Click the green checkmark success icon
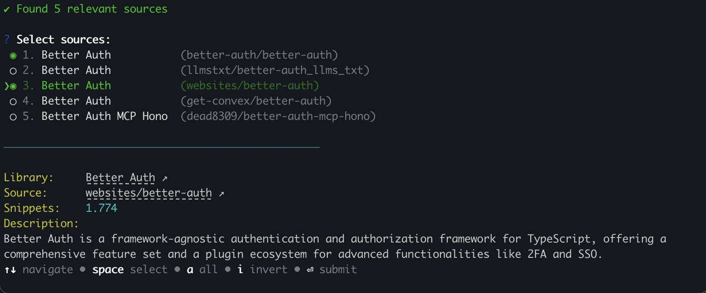The height and width of the screenshot is (293, 706). click(7, 9)
